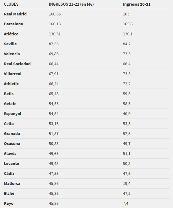Viewport: 173px width, 208px height.
Task: Click Mallorca's 19,4 value for 20-21
Action: click(127, 183)
